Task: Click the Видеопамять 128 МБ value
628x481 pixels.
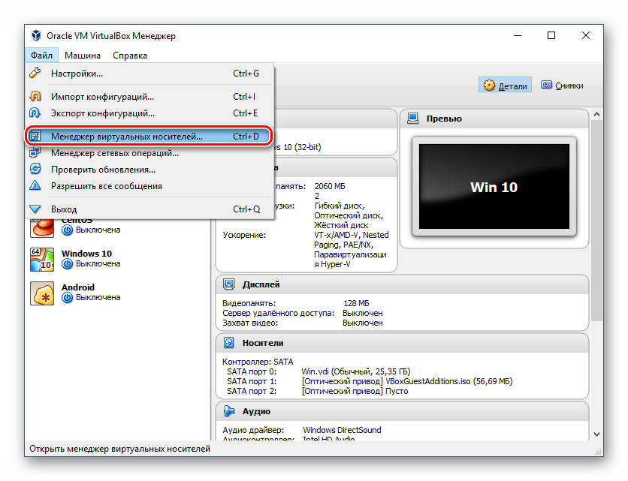Action: 357,303
